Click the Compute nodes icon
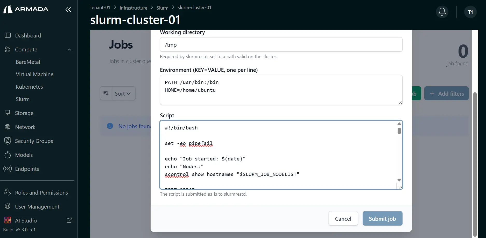The width and height of the screenshot is (486, 238). coord(8,49)
